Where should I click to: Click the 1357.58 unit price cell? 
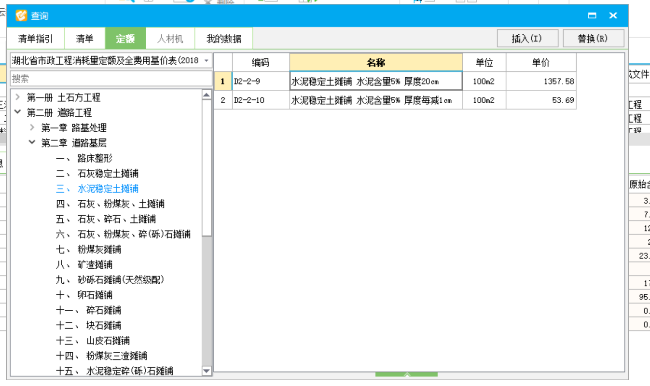[541, 81]
